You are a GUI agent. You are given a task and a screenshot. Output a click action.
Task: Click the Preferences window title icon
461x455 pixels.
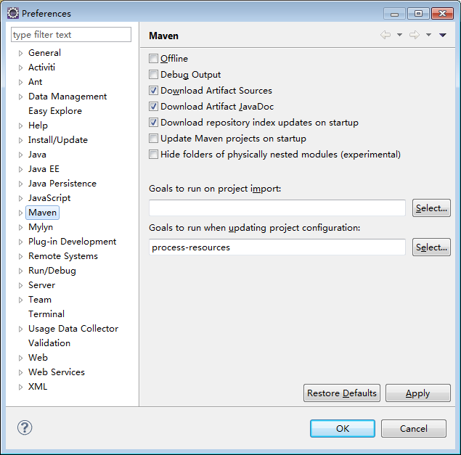(13, 13)
